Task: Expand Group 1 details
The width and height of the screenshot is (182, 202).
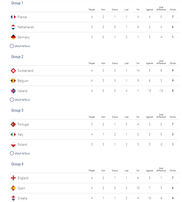Action: click(20, 46)
